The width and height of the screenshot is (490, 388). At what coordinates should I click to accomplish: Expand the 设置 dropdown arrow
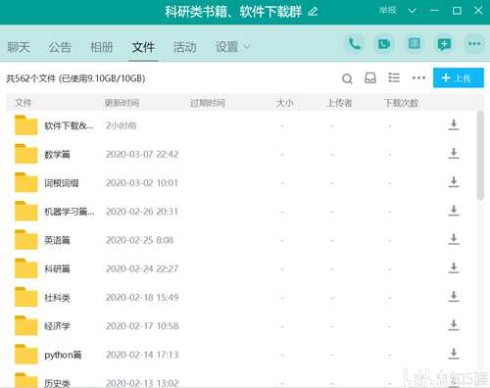247,47
